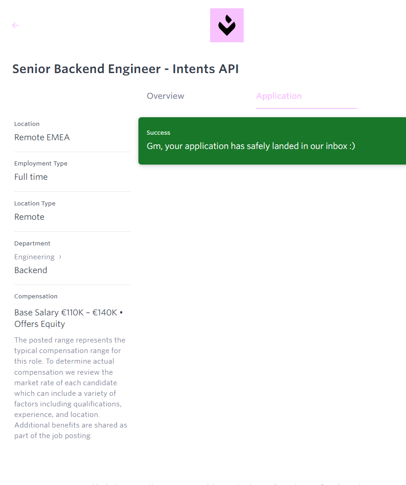Click the Full time employment value
This screenshot has width=406, height=485.
(31, 177)
